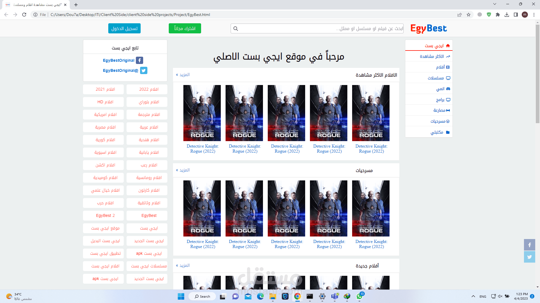Open leftmost poster in مسرحيات row

pyautogui.click(x=202, y=208)
